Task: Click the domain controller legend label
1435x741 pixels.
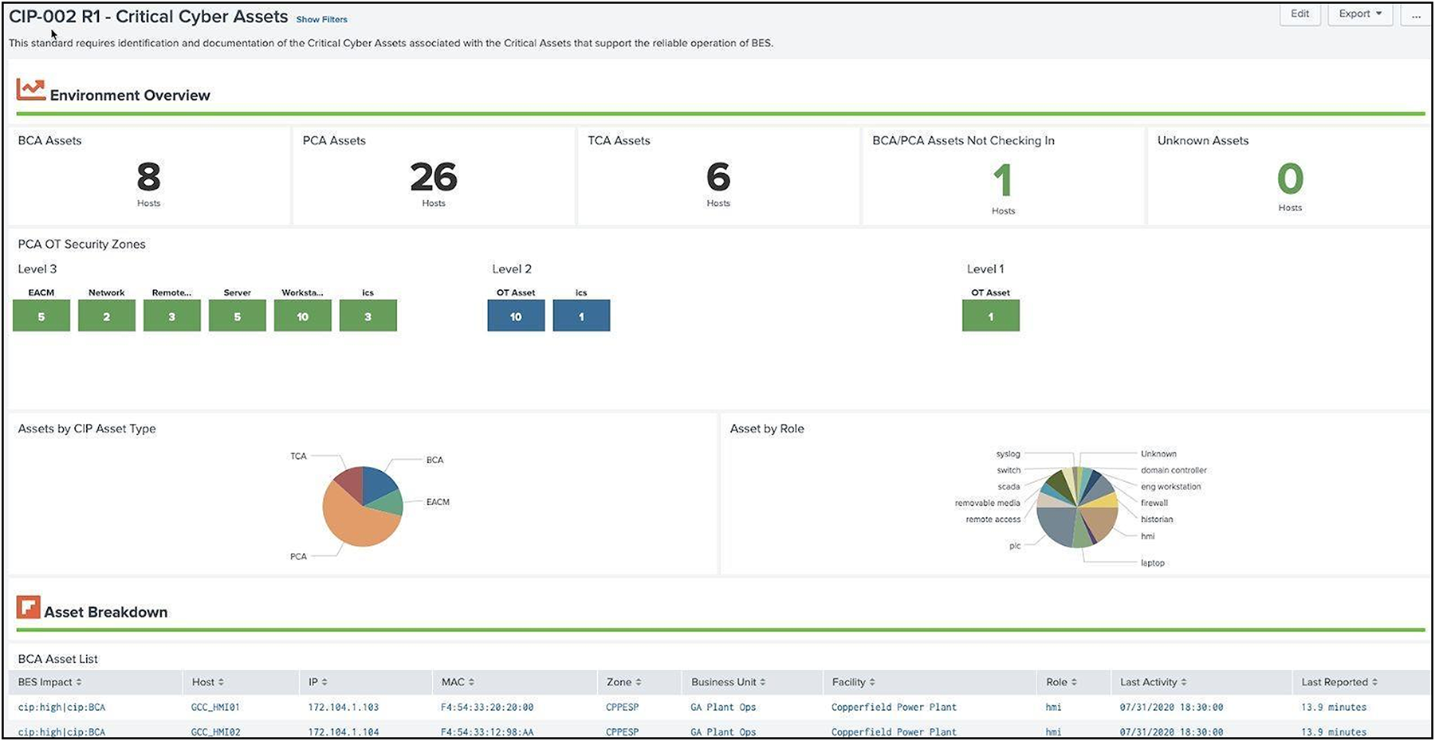Action: pyautogui.click(x=1174, y=470)
